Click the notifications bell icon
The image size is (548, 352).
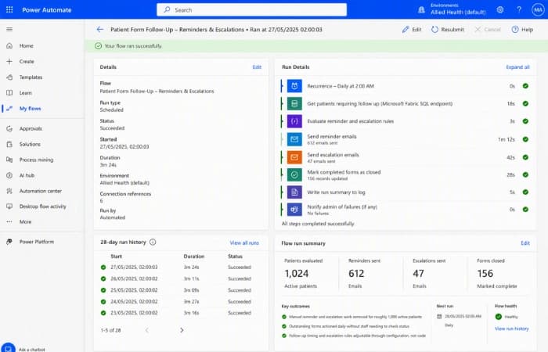tap(421, 9)
